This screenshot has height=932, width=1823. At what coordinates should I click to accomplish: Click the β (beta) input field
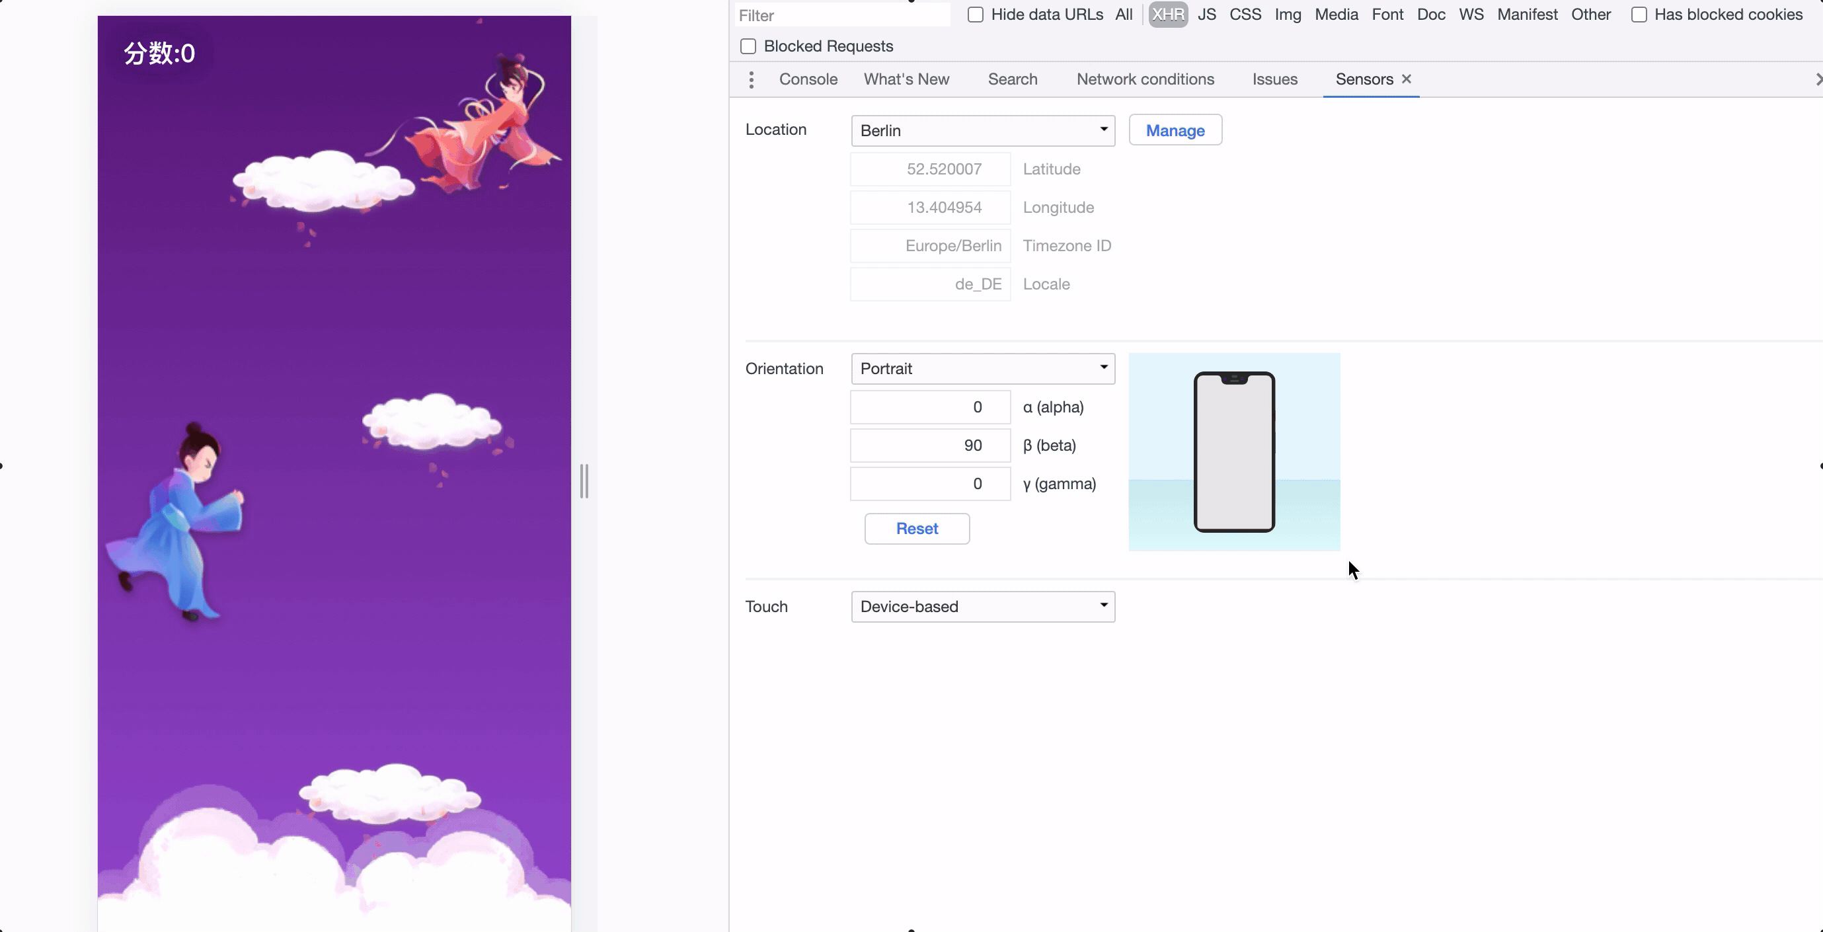(930, 445)
